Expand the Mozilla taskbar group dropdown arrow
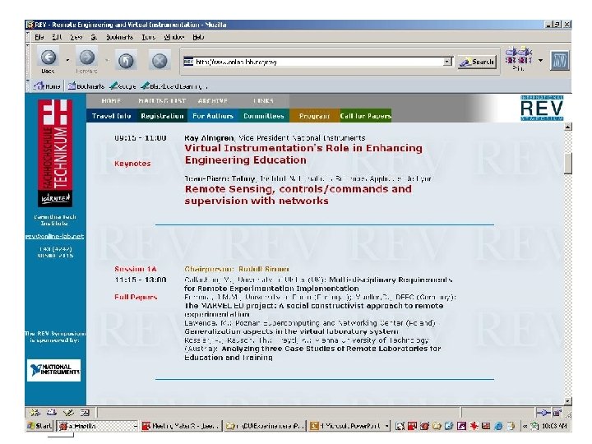Screen dimensions: 592x444 coord(135,426)
